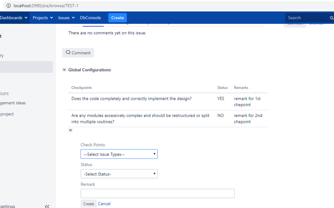
Task: Click the 'project' sidebar shortcut link
Action: (x=7, y=114)
